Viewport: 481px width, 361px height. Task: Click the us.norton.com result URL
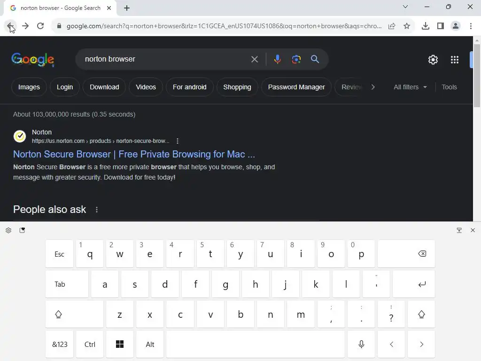[x=101, y=141]
